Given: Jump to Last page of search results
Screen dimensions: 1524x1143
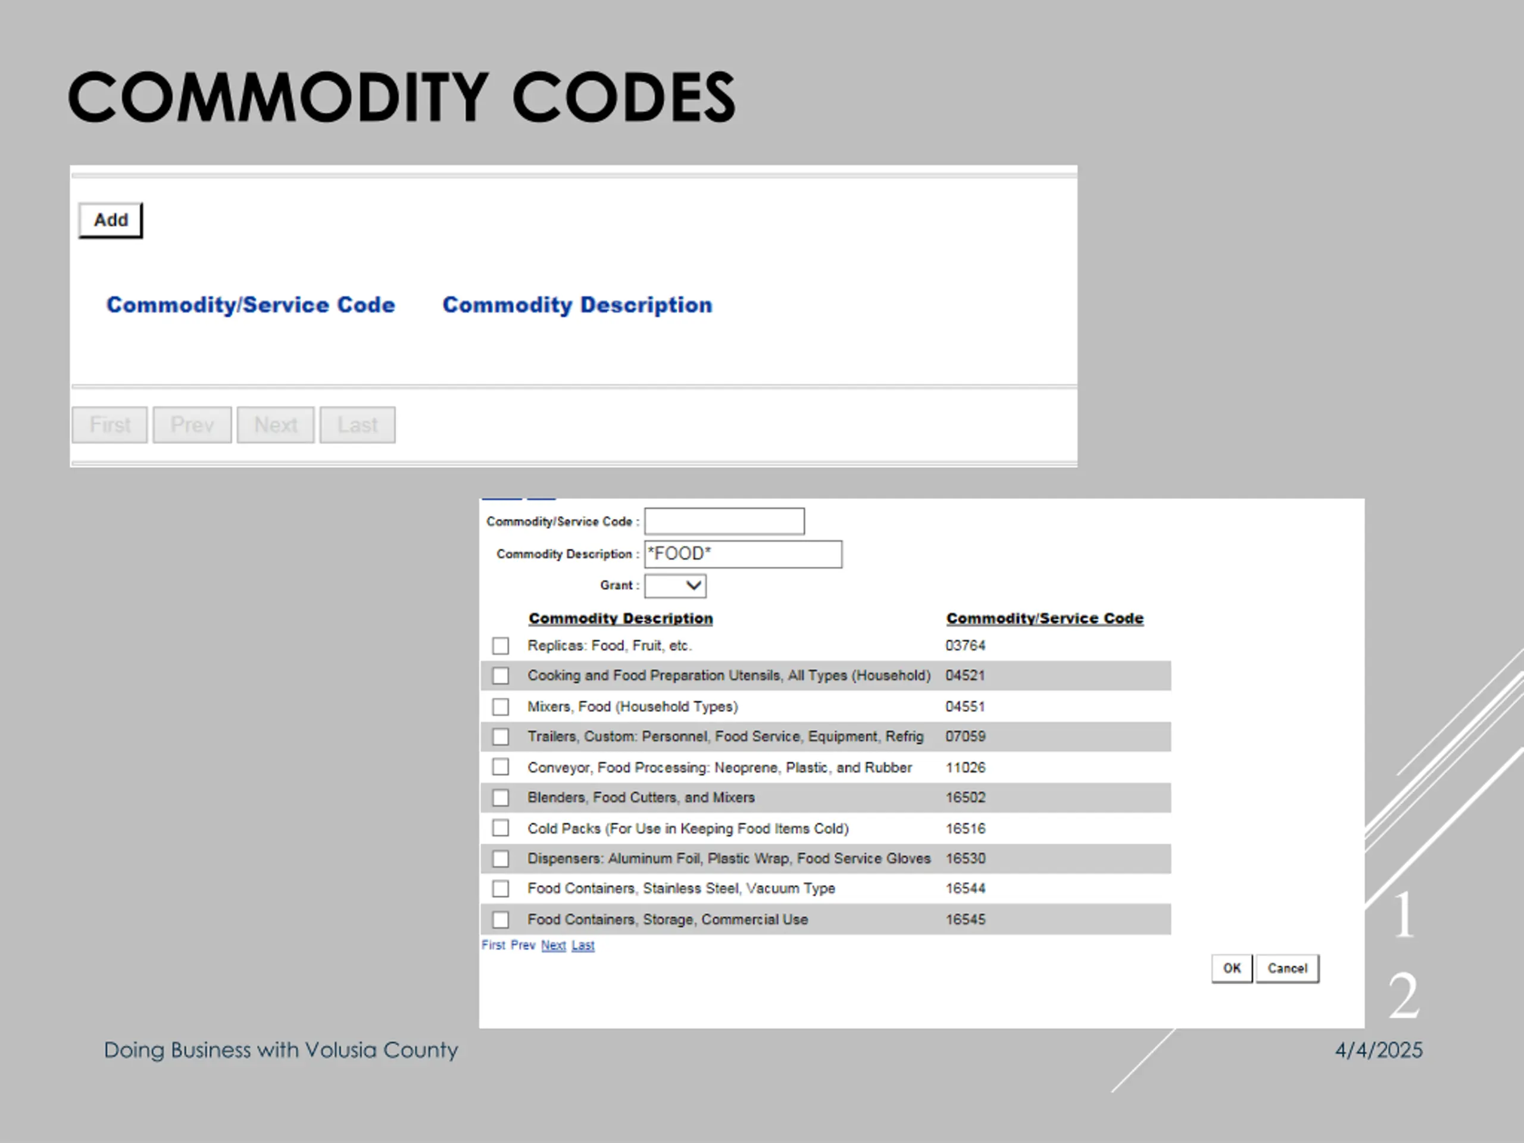Looking at the screenshot, I should coord(583,945).
